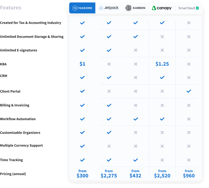Click the "Time Tracking" feature label
Image resolution: width=209 pixels, height=188 pixels.
11,160
